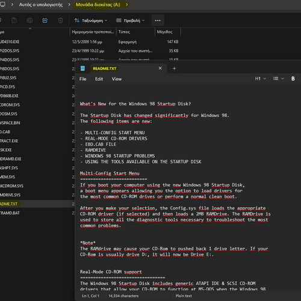Click the Rename icon in toolbar
The width and height of the screenshot is (301, 301).
(x=29, y=20)
